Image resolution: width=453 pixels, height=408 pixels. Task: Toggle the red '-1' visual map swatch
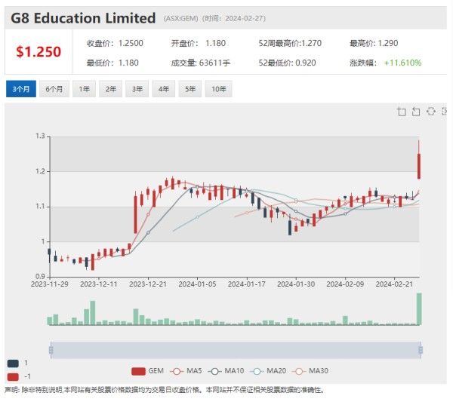click(13, 377)
